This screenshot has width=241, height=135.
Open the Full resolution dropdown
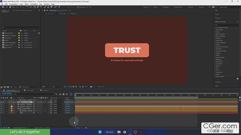[x=57, y=87]
